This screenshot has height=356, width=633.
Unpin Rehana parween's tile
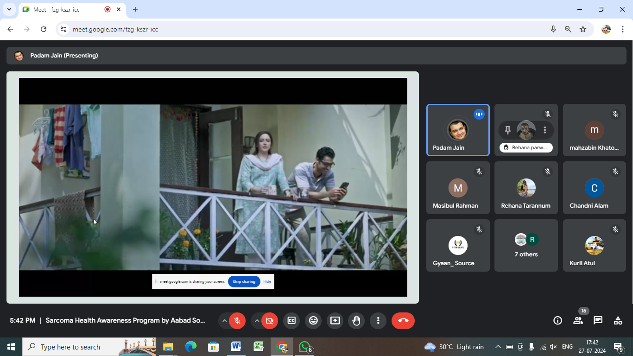[x=507, y=130]
